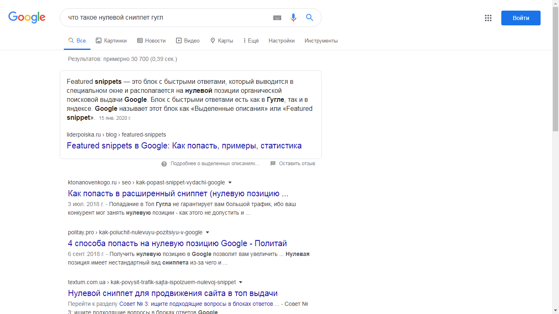The image size is (559, 314).
Task: Expand the ktonanovenkogo.ru result dropdown arrow
Action: pos(230,182)
